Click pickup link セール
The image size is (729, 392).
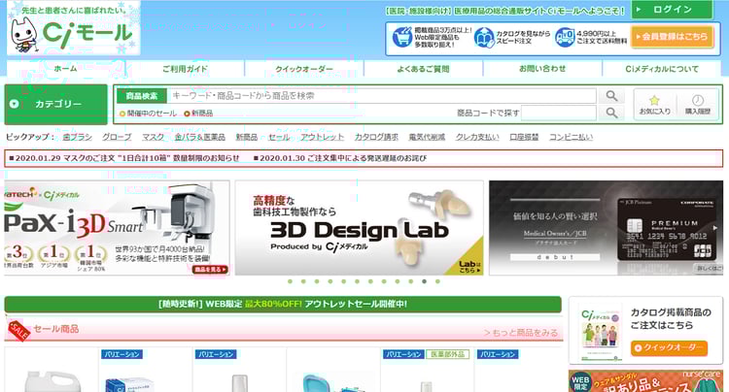click(279, 137)
